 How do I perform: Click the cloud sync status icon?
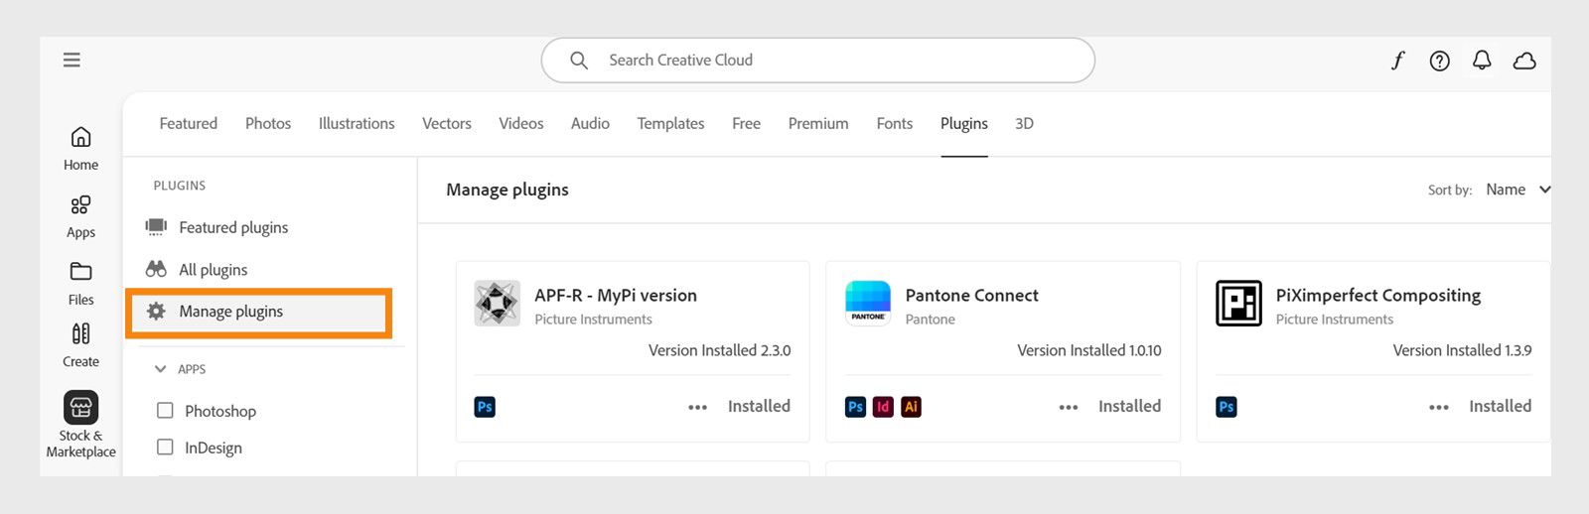pos(1524,62)
